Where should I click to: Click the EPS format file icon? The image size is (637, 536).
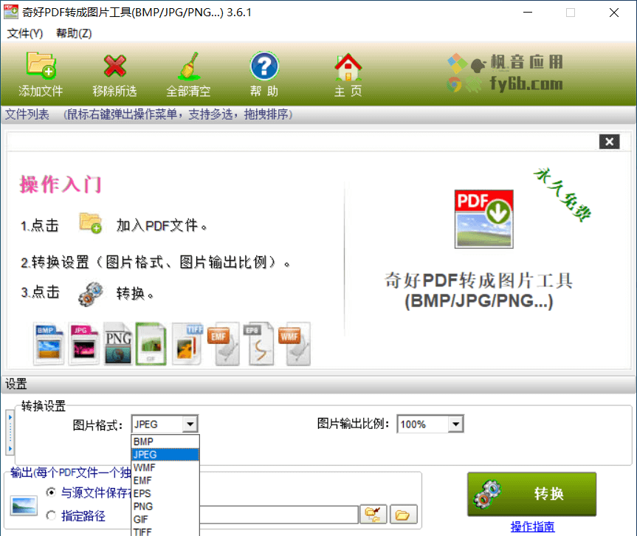258,344
